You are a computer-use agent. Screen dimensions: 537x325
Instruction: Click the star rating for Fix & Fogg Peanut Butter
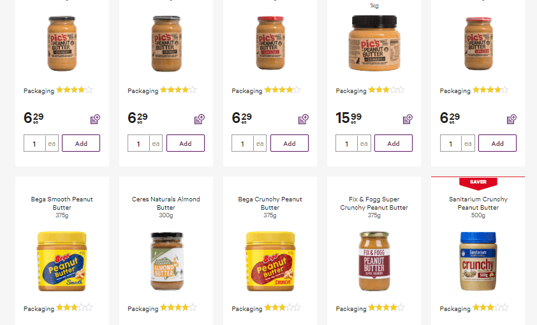coord(386,308)
